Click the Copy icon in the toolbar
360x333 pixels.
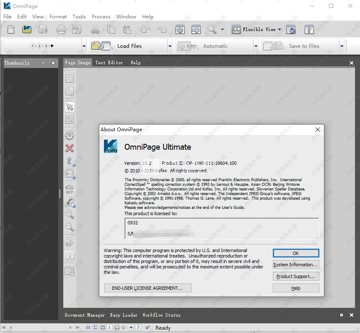111,30
